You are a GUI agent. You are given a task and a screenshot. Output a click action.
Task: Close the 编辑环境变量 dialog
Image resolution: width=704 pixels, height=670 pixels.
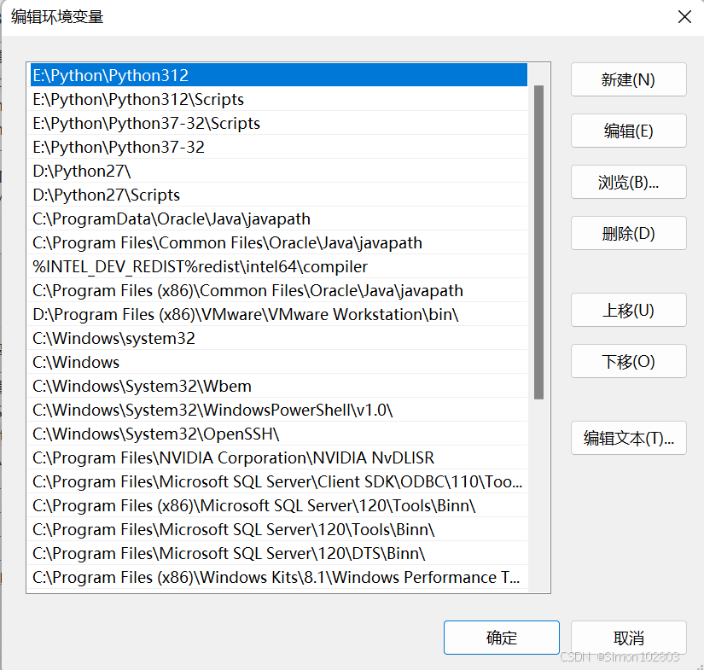tap(684, 17)
